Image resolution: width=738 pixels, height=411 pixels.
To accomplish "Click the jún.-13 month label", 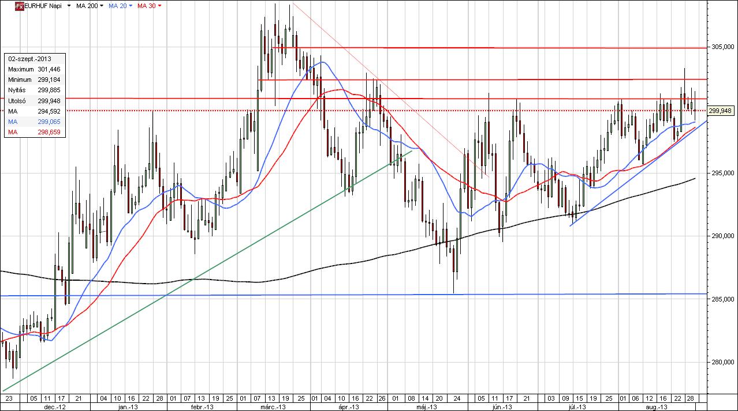I will pos(503,406).
